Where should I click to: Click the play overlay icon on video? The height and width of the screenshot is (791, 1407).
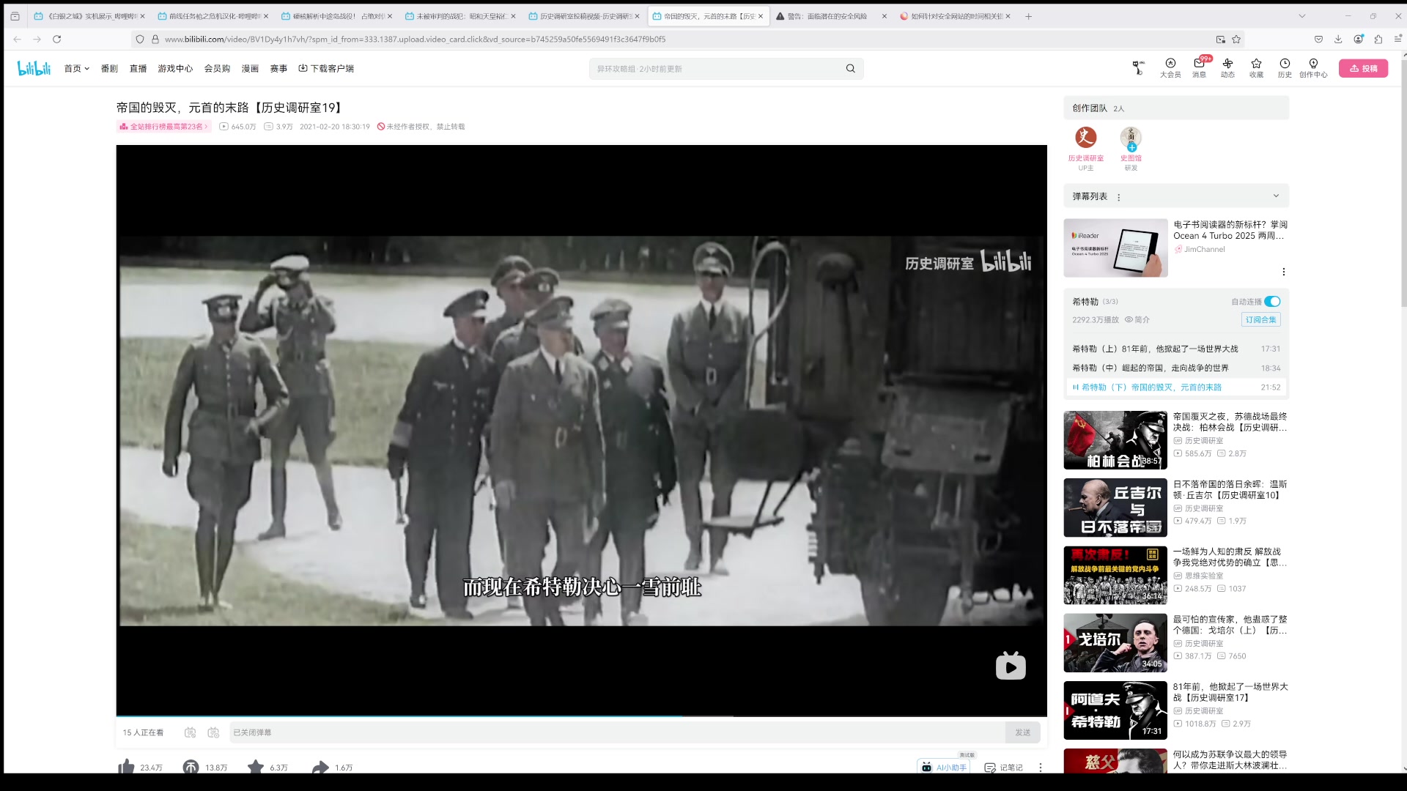coord(1011,666)
